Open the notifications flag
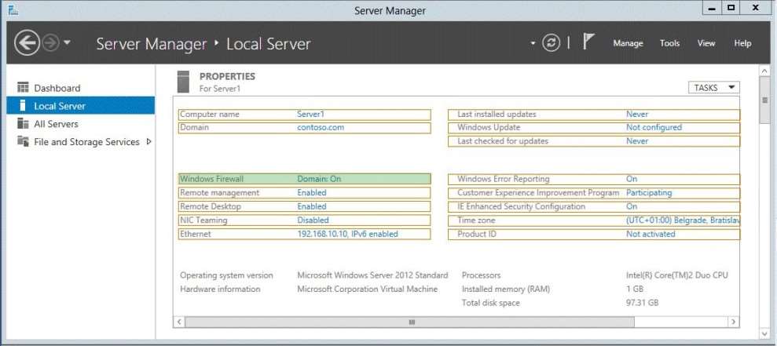This screenshot has height=346, width=777. (588, 42)
